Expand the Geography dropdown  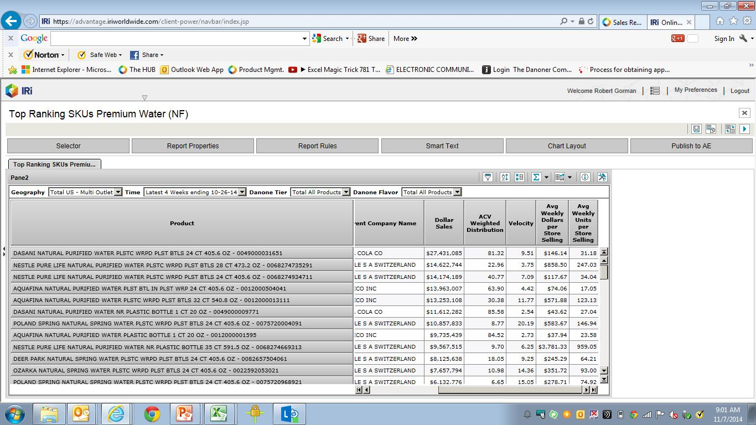coord(118,192)
